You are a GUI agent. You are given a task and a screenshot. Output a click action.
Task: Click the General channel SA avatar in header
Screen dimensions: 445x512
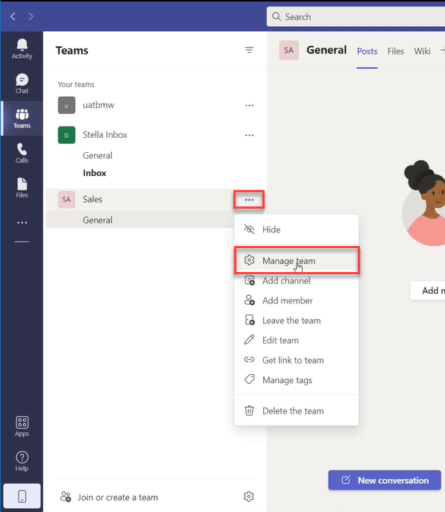(289, 50)
